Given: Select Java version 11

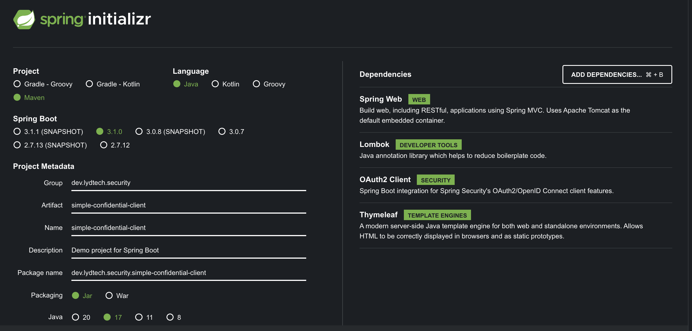Looking at the screenshot, I should click(x=144, y=317).
